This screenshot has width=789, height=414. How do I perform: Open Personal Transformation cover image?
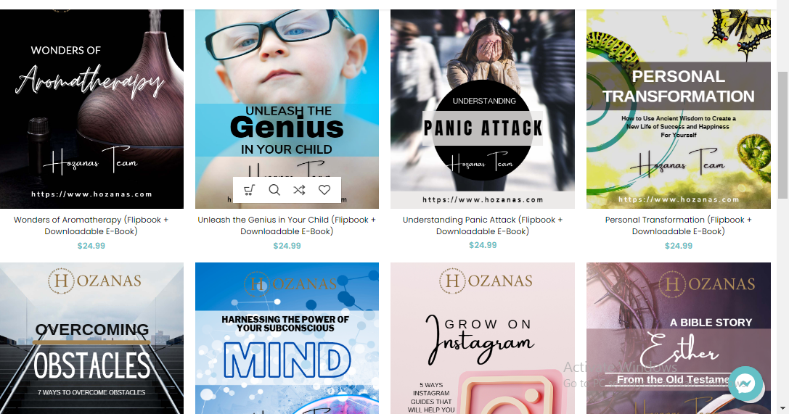678,109
